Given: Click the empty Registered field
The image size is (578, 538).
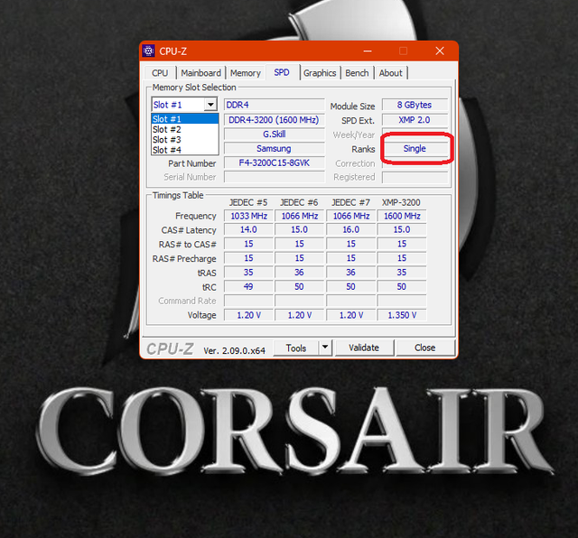Looking at the screenshot, I should pyautogui.click(x=415, y=177).
